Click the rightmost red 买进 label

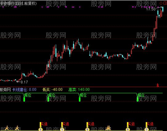[x=150, y=124]
